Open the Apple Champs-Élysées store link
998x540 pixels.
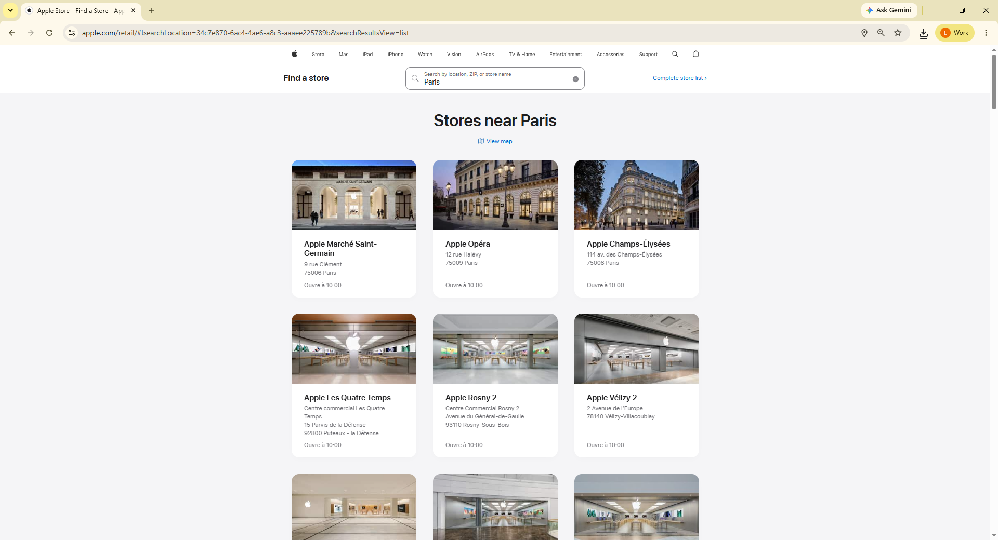(628, 244)
